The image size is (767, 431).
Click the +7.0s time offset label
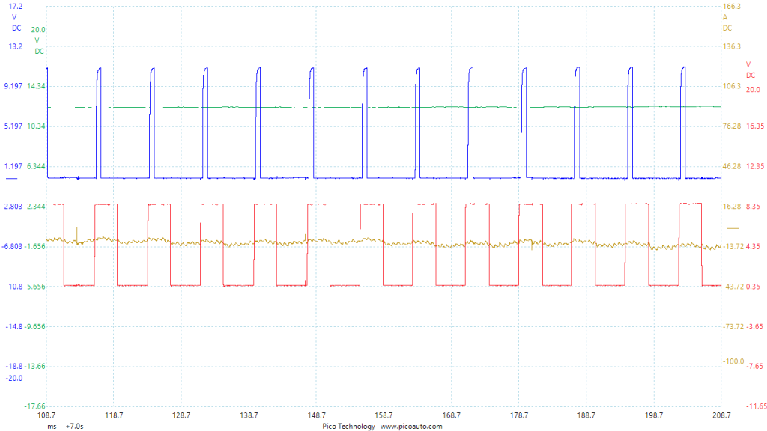74,426
